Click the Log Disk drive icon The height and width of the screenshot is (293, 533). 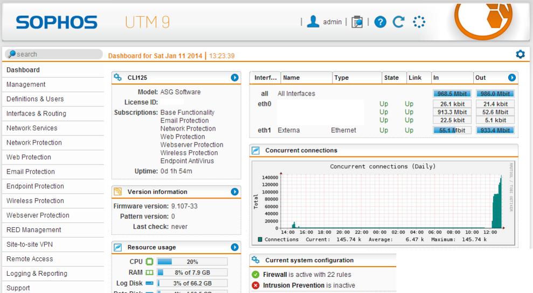(x=150, y=283)
